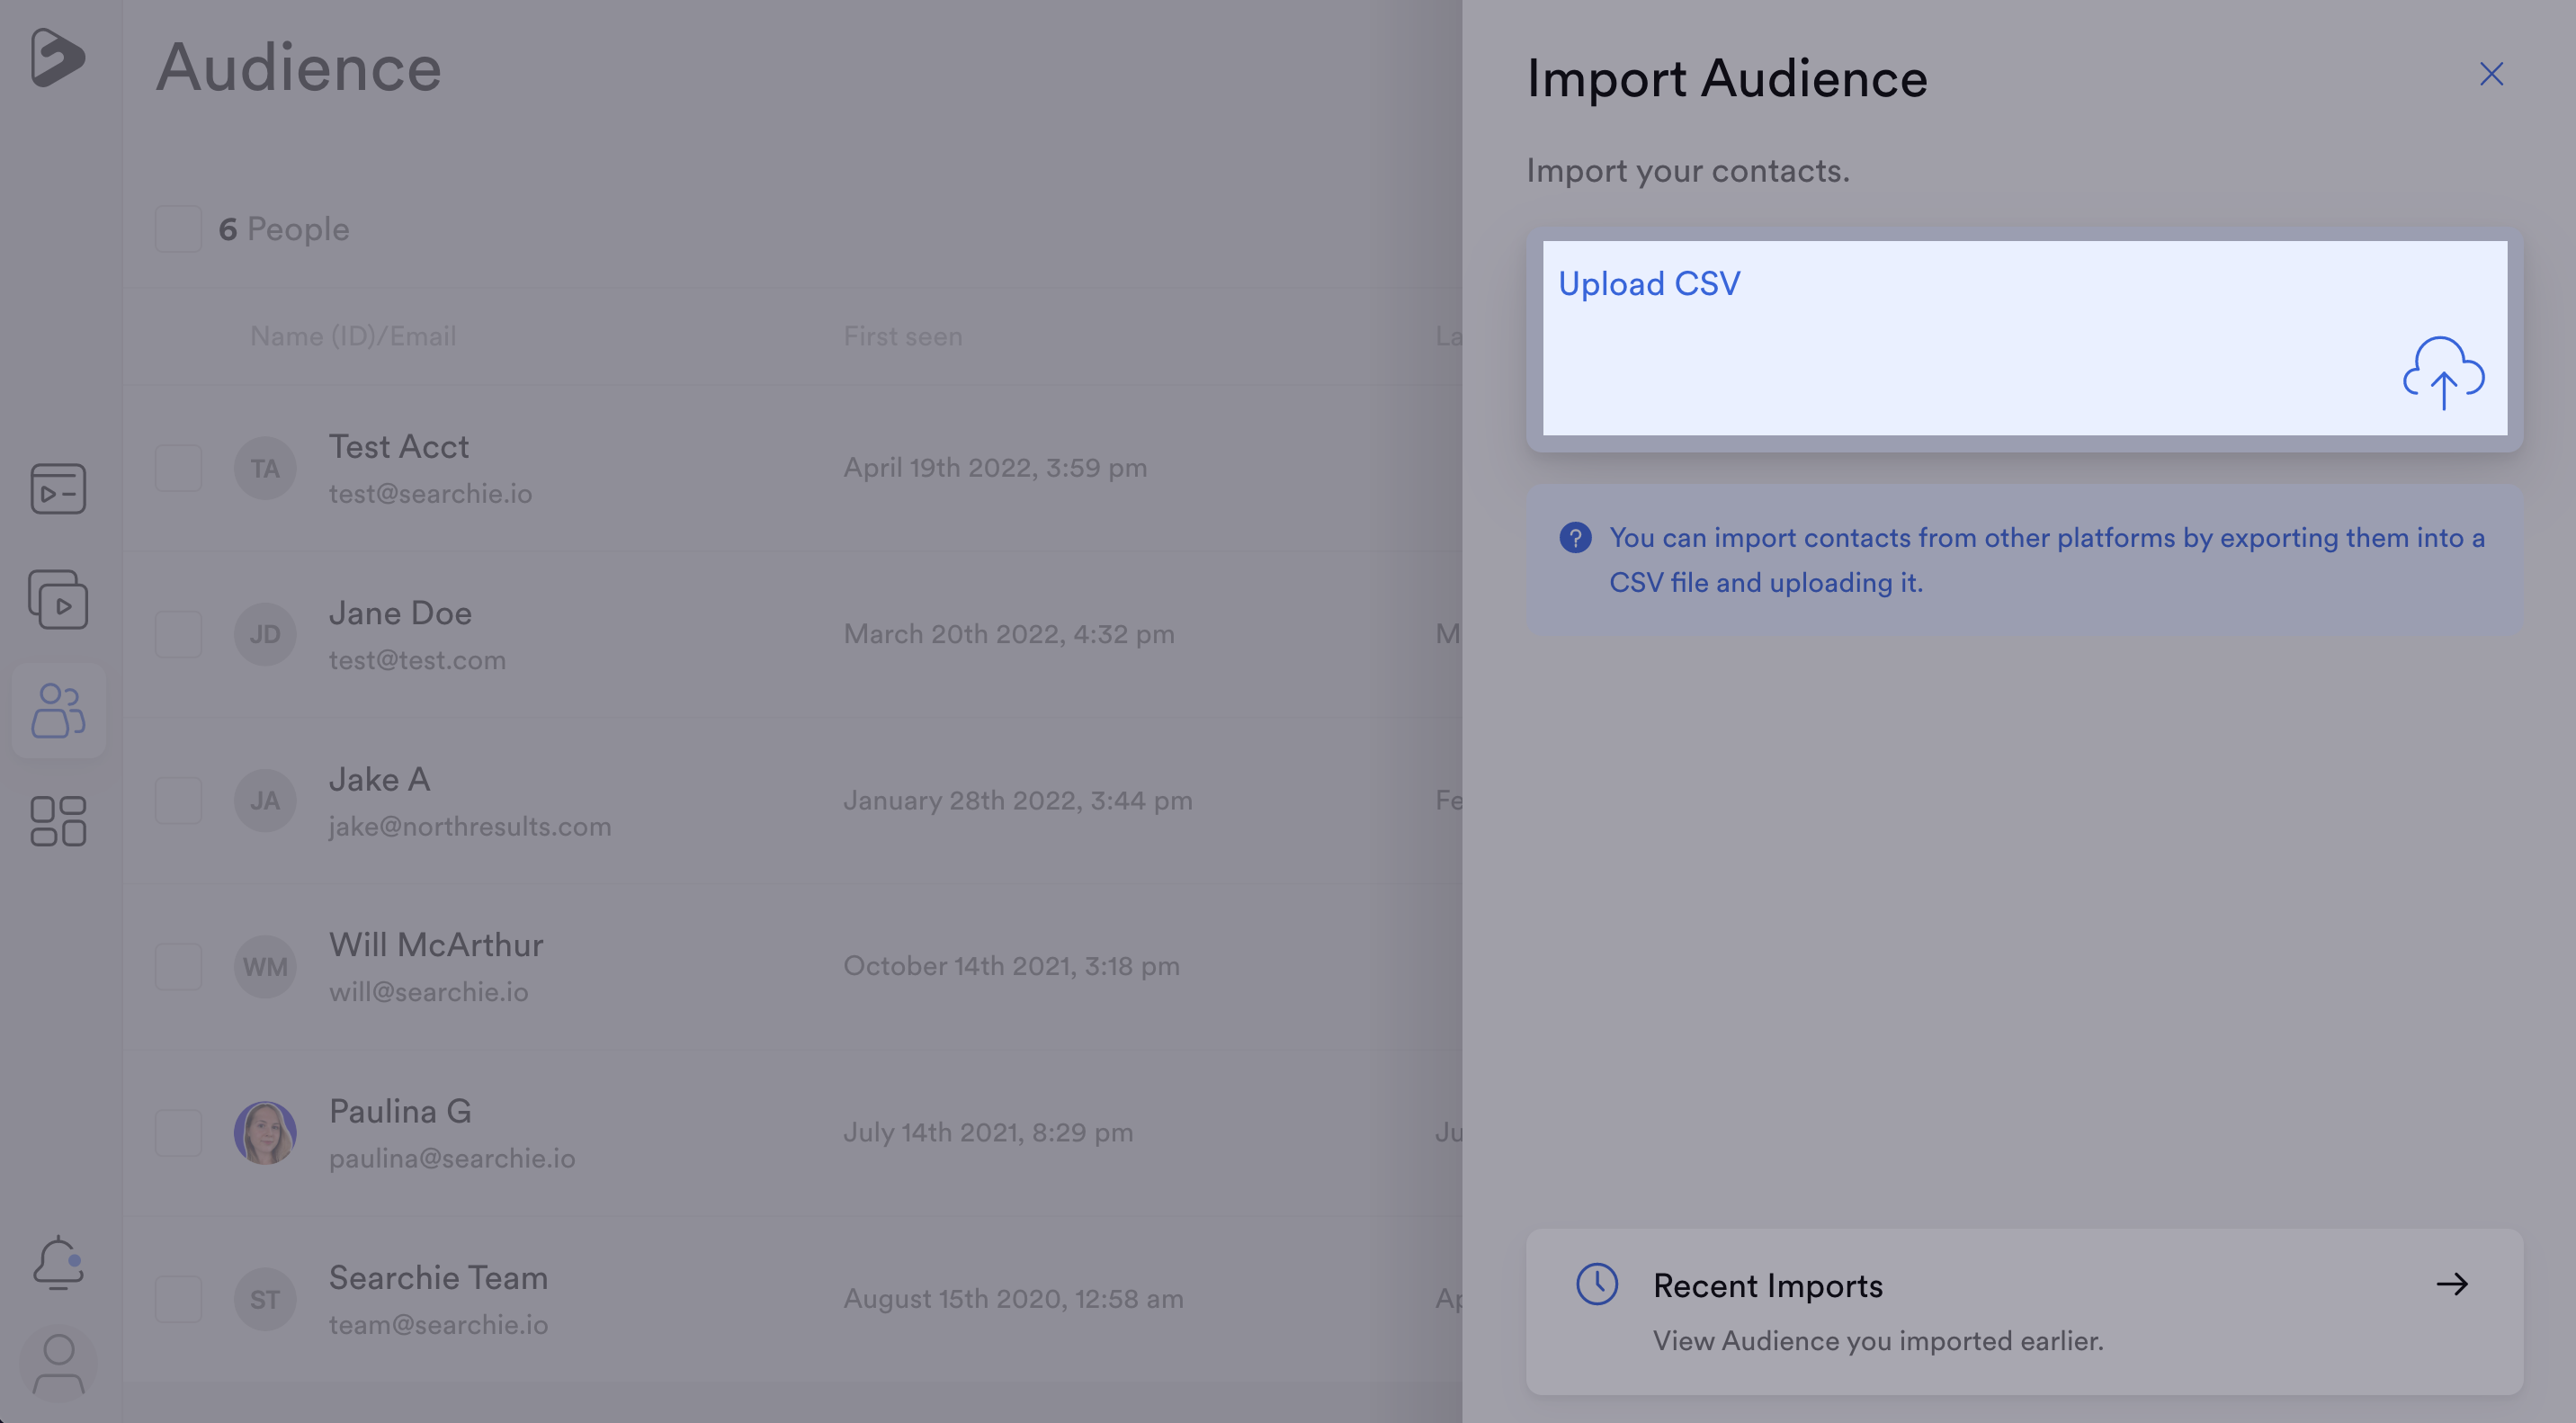Image resolution: width=2576 pixels, height=1423 pixels.
Task: Click date July 14th 2021, 8:29 pm
Action: coord(988,1133)
